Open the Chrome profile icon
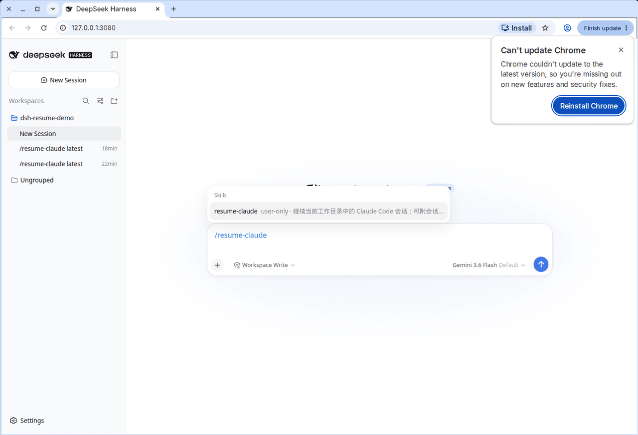 [567, 28]
